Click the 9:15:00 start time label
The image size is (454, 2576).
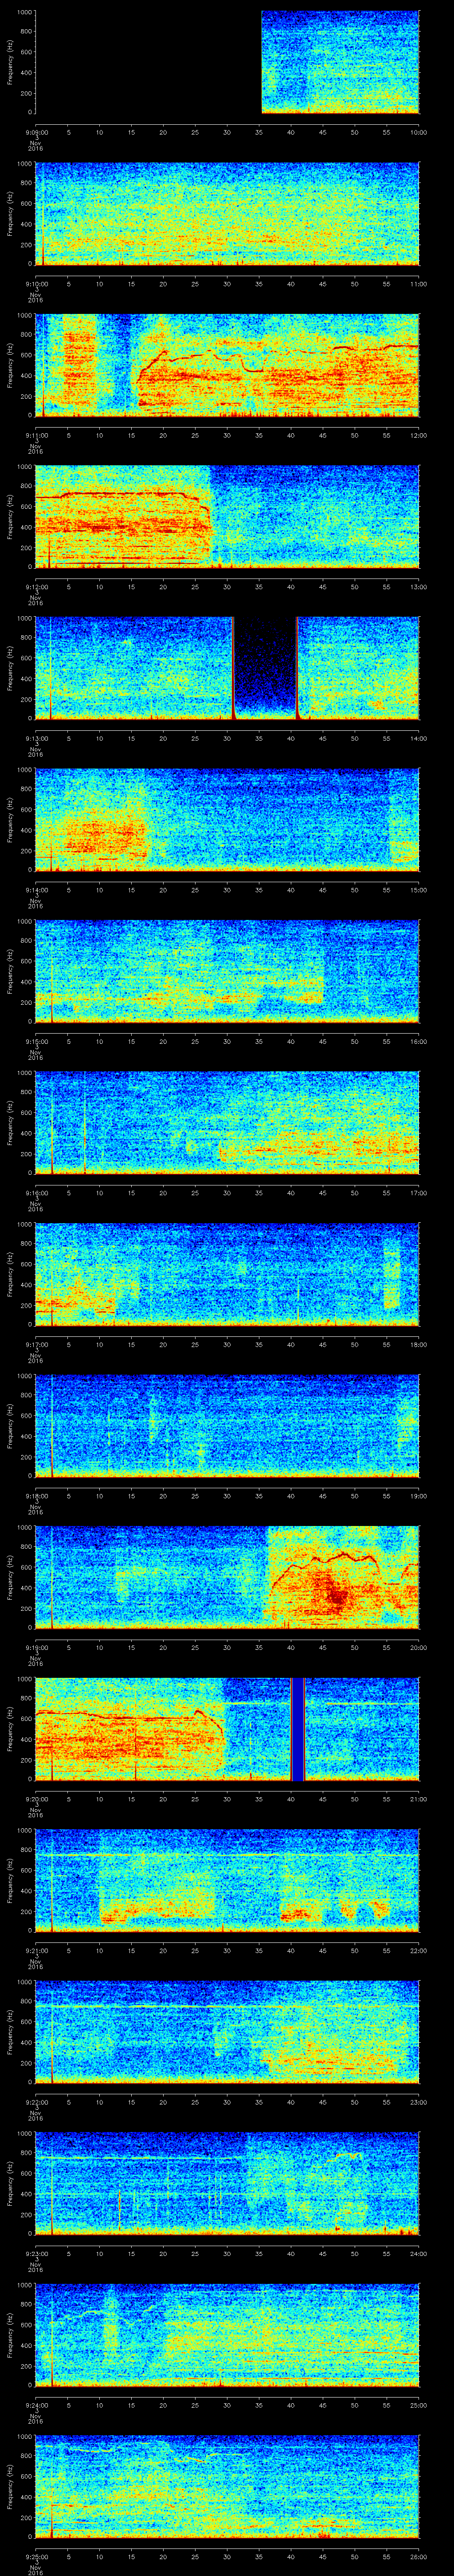(36, 1042)
